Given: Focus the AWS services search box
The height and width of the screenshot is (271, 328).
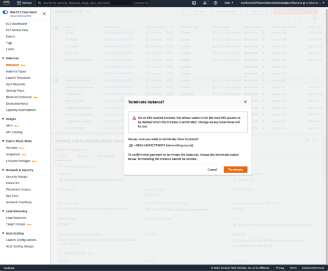Looking at the screenshot, I should click(93, 3).
